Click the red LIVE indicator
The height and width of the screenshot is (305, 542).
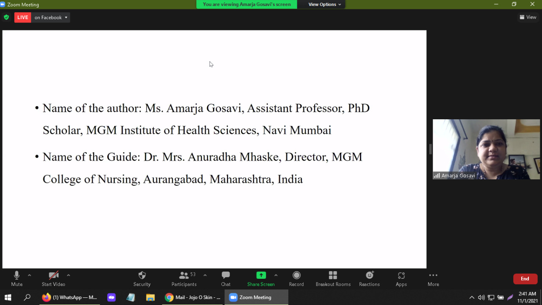[23, 17]
